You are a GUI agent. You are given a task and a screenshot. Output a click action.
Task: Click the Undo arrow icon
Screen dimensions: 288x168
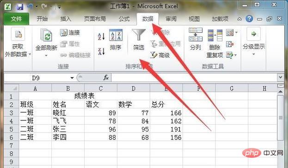pyautogui.click(x=30, y=6)
